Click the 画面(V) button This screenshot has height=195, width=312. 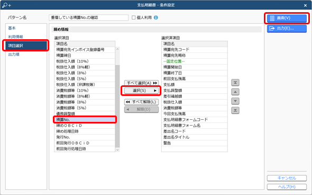[x=287, y=18]
